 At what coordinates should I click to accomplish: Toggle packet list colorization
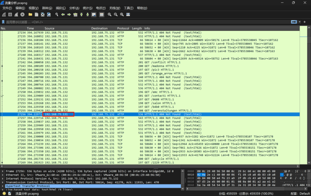coord(101,15)
